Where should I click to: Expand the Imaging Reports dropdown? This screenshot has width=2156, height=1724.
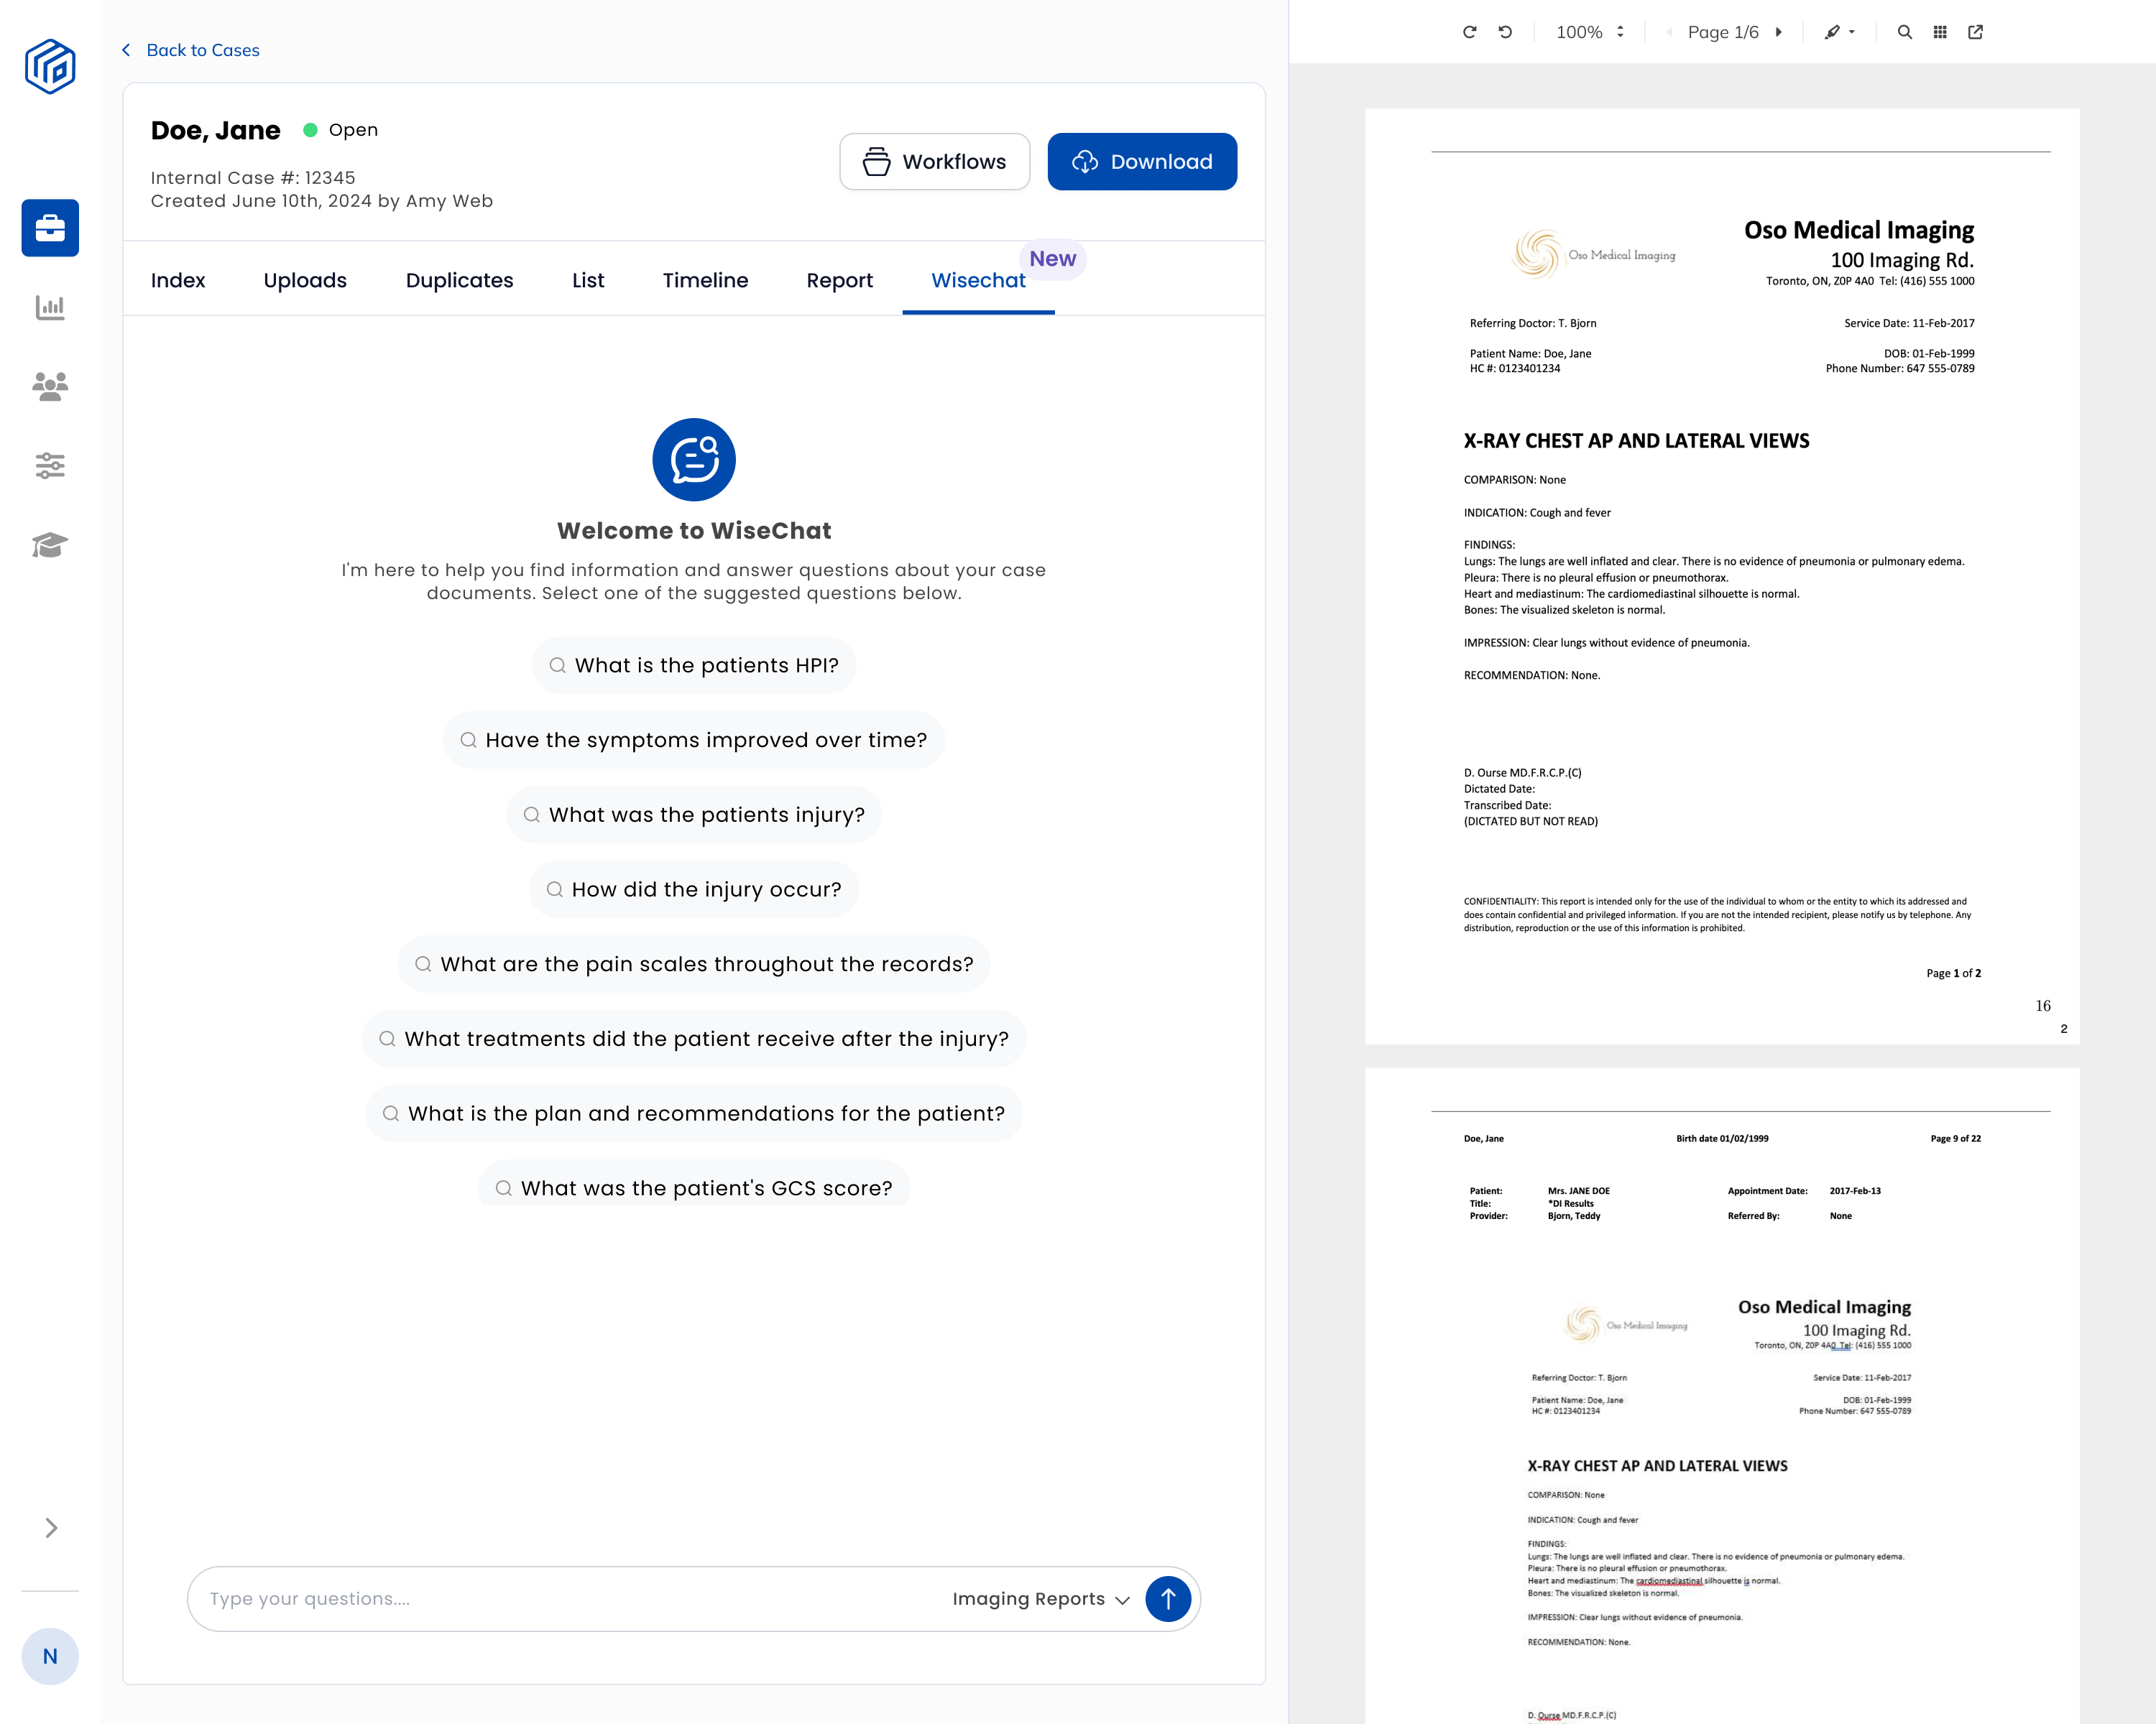[x=1040, y=1598]
